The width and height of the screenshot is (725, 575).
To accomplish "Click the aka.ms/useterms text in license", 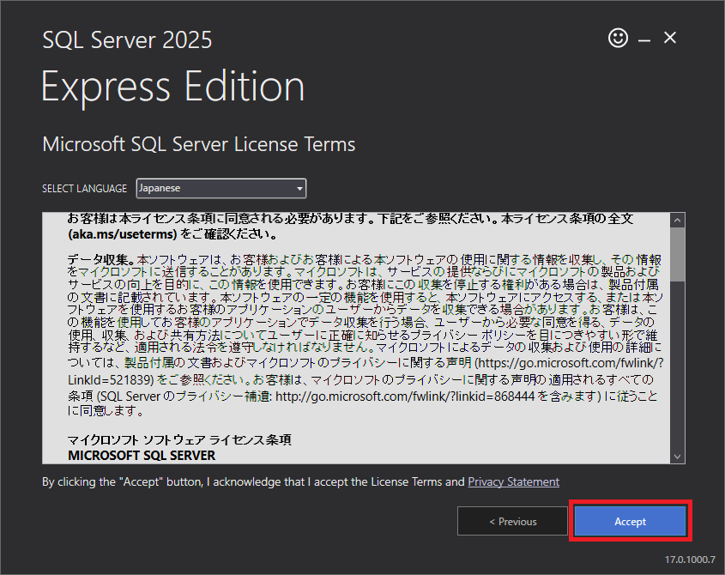I will tap(122, 234).
